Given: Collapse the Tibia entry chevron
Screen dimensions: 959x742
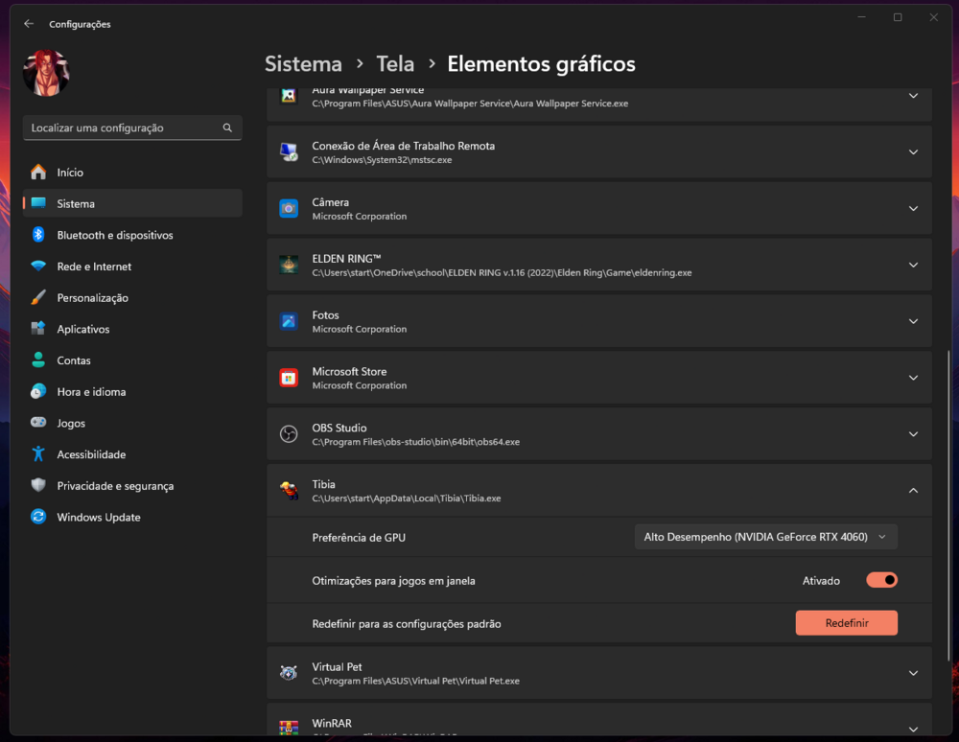Looking at the screenshot, I should pyautogui.click(x=913, y=490).
